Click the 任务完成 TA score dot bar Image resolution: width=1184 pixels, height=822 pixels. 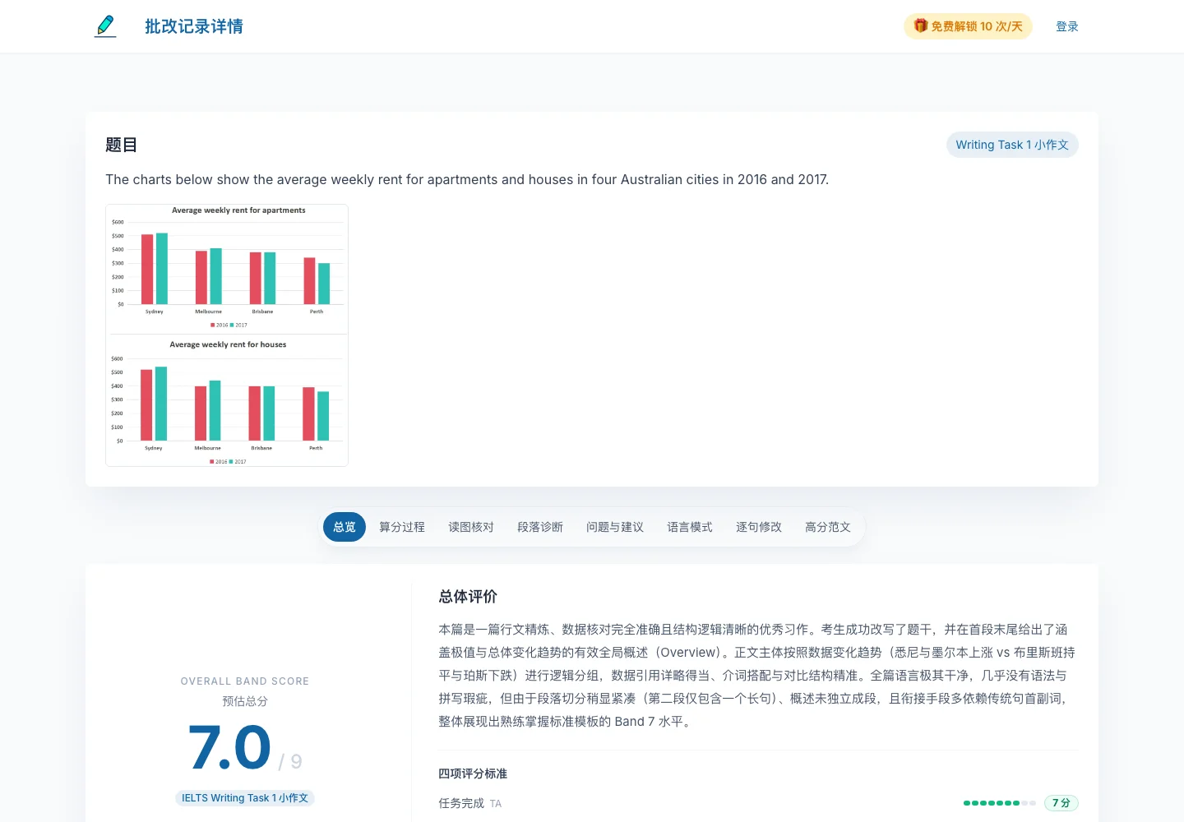point(999,803)
